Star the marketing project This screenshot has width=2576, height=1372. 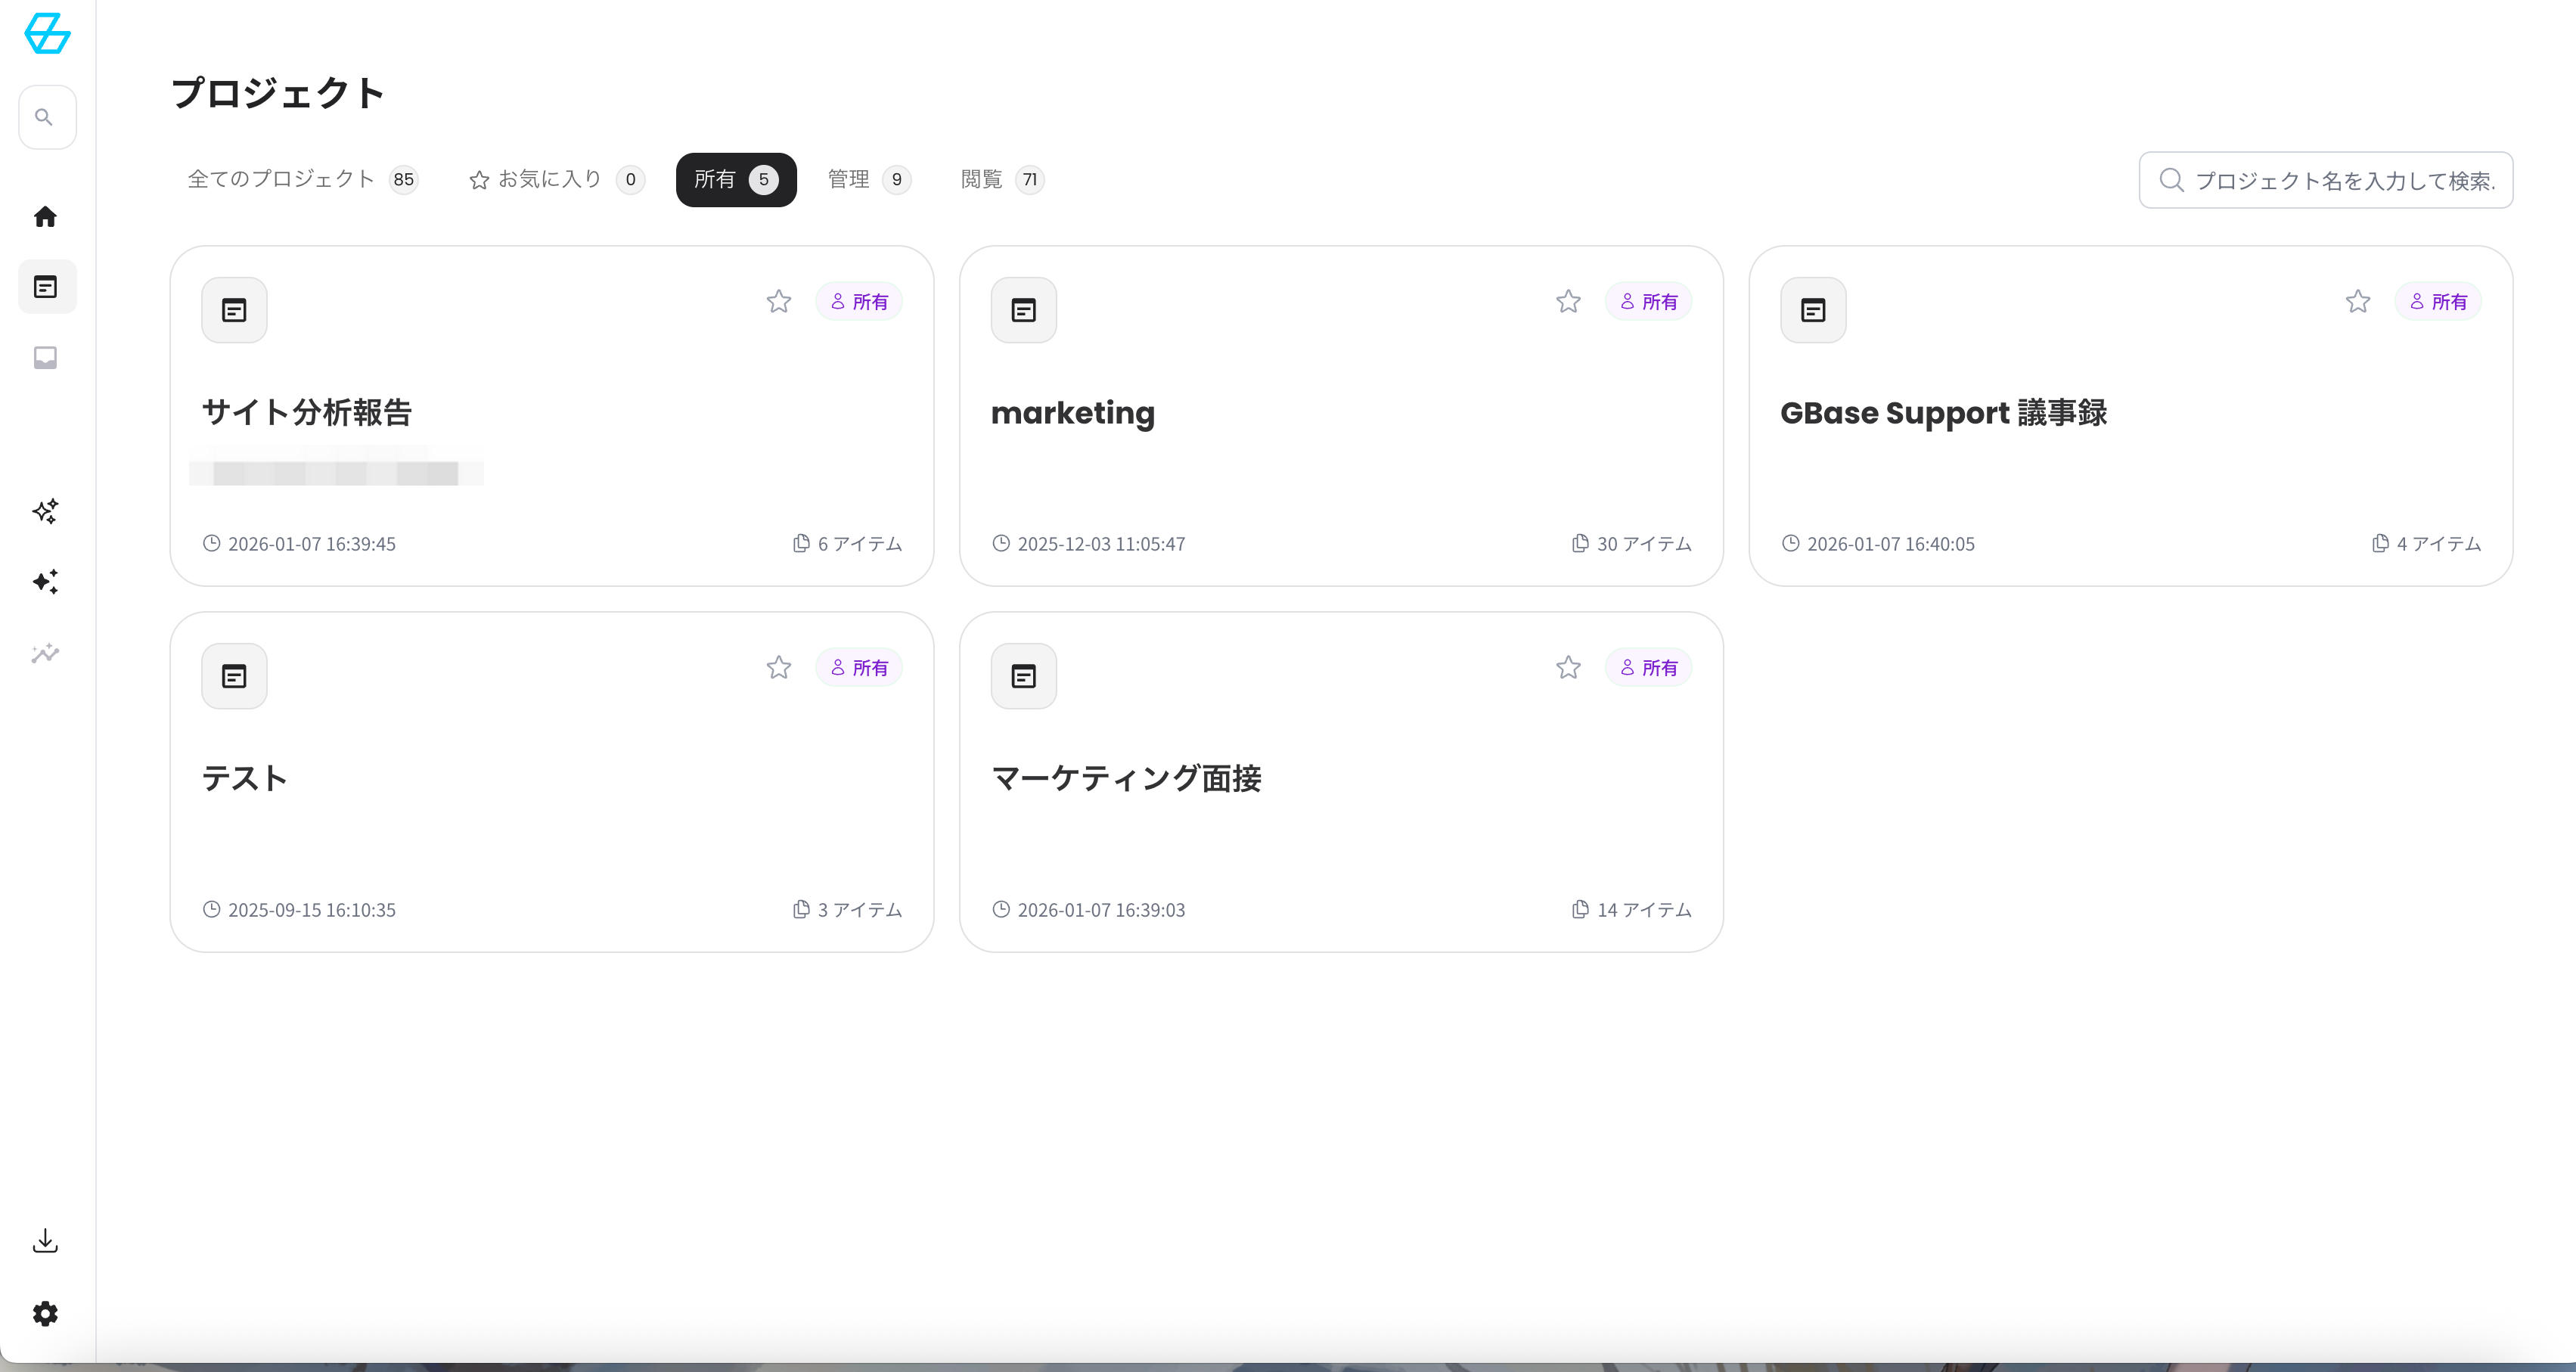coord(1567,301)
